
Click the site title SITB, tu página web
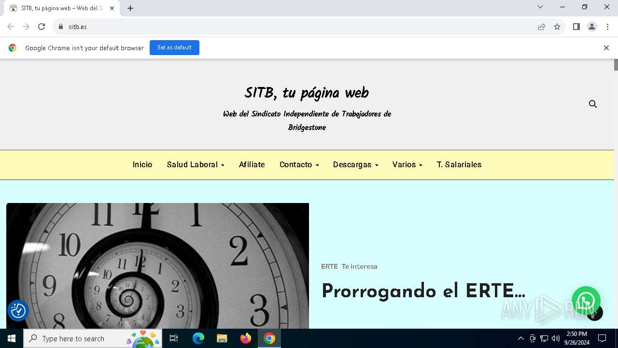307,93
